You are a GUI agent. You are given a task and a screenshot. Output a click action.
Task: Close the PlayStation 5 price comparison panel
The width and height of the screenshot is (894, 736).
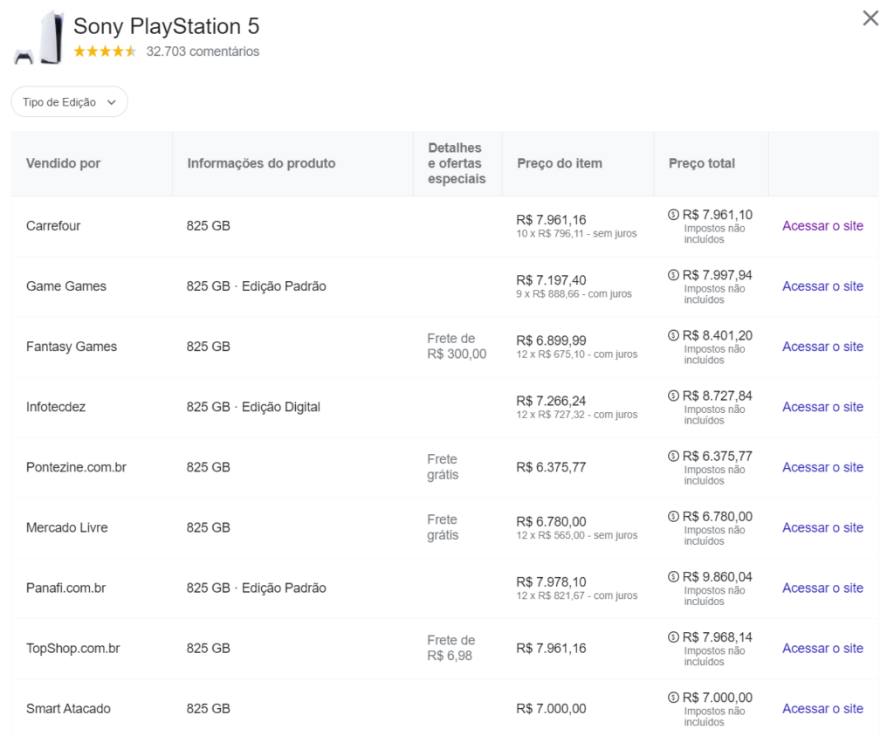click(x=870, y=18)
